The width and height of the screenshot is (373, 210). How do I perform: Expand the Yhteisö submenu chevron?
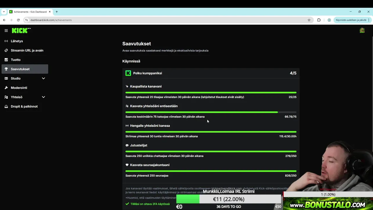[x=43, y=97]
